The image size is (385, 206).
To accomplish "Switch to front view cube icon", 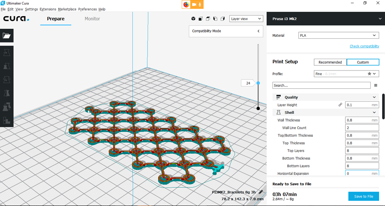I will [201, 19].
